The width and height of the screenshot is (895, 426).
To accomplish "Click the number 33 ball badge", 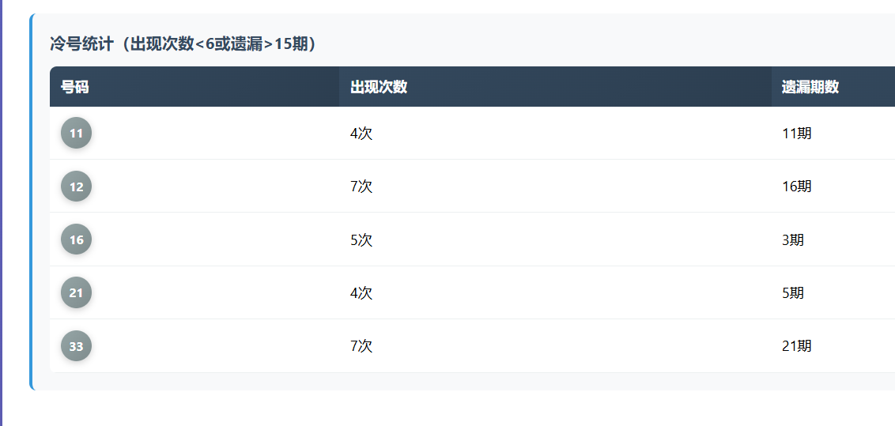I will coord(76,345).
